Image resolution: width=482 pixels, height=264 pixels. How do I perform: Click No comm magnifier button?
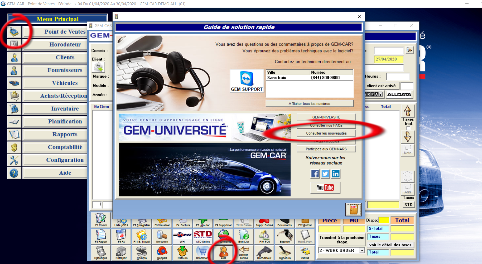click(162, 236)
